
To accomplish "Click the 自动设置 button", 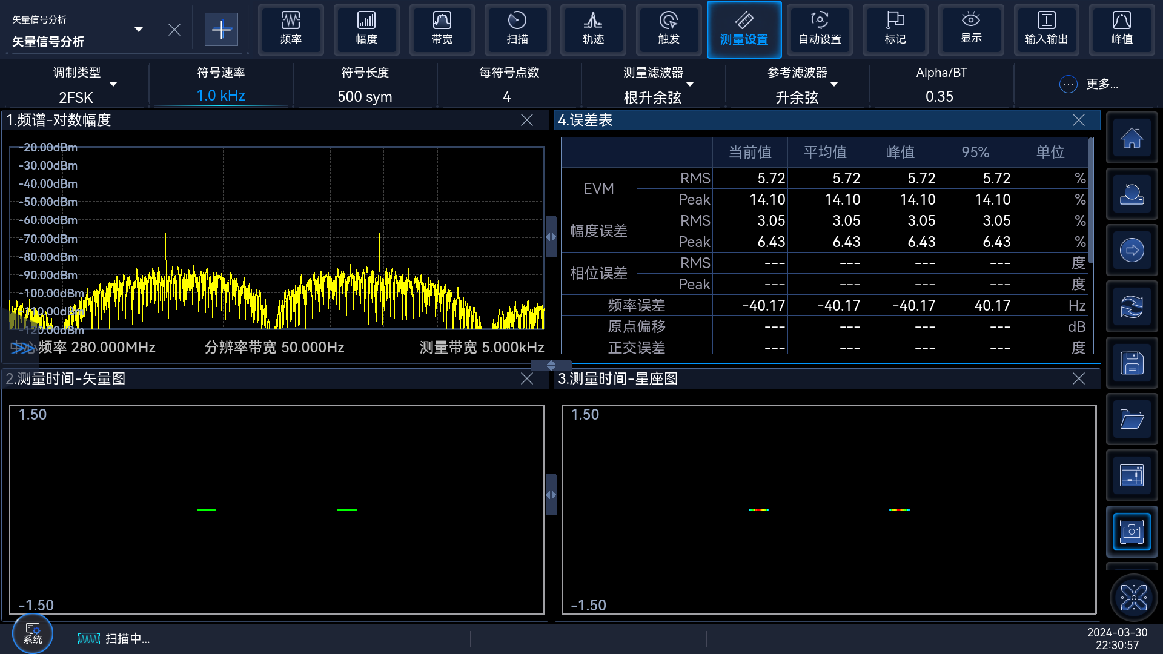I will [x=820, y=29].
